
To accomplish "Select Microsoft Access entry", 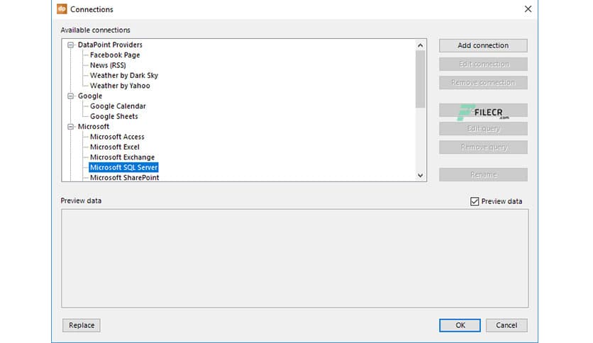I will (117, 137).
